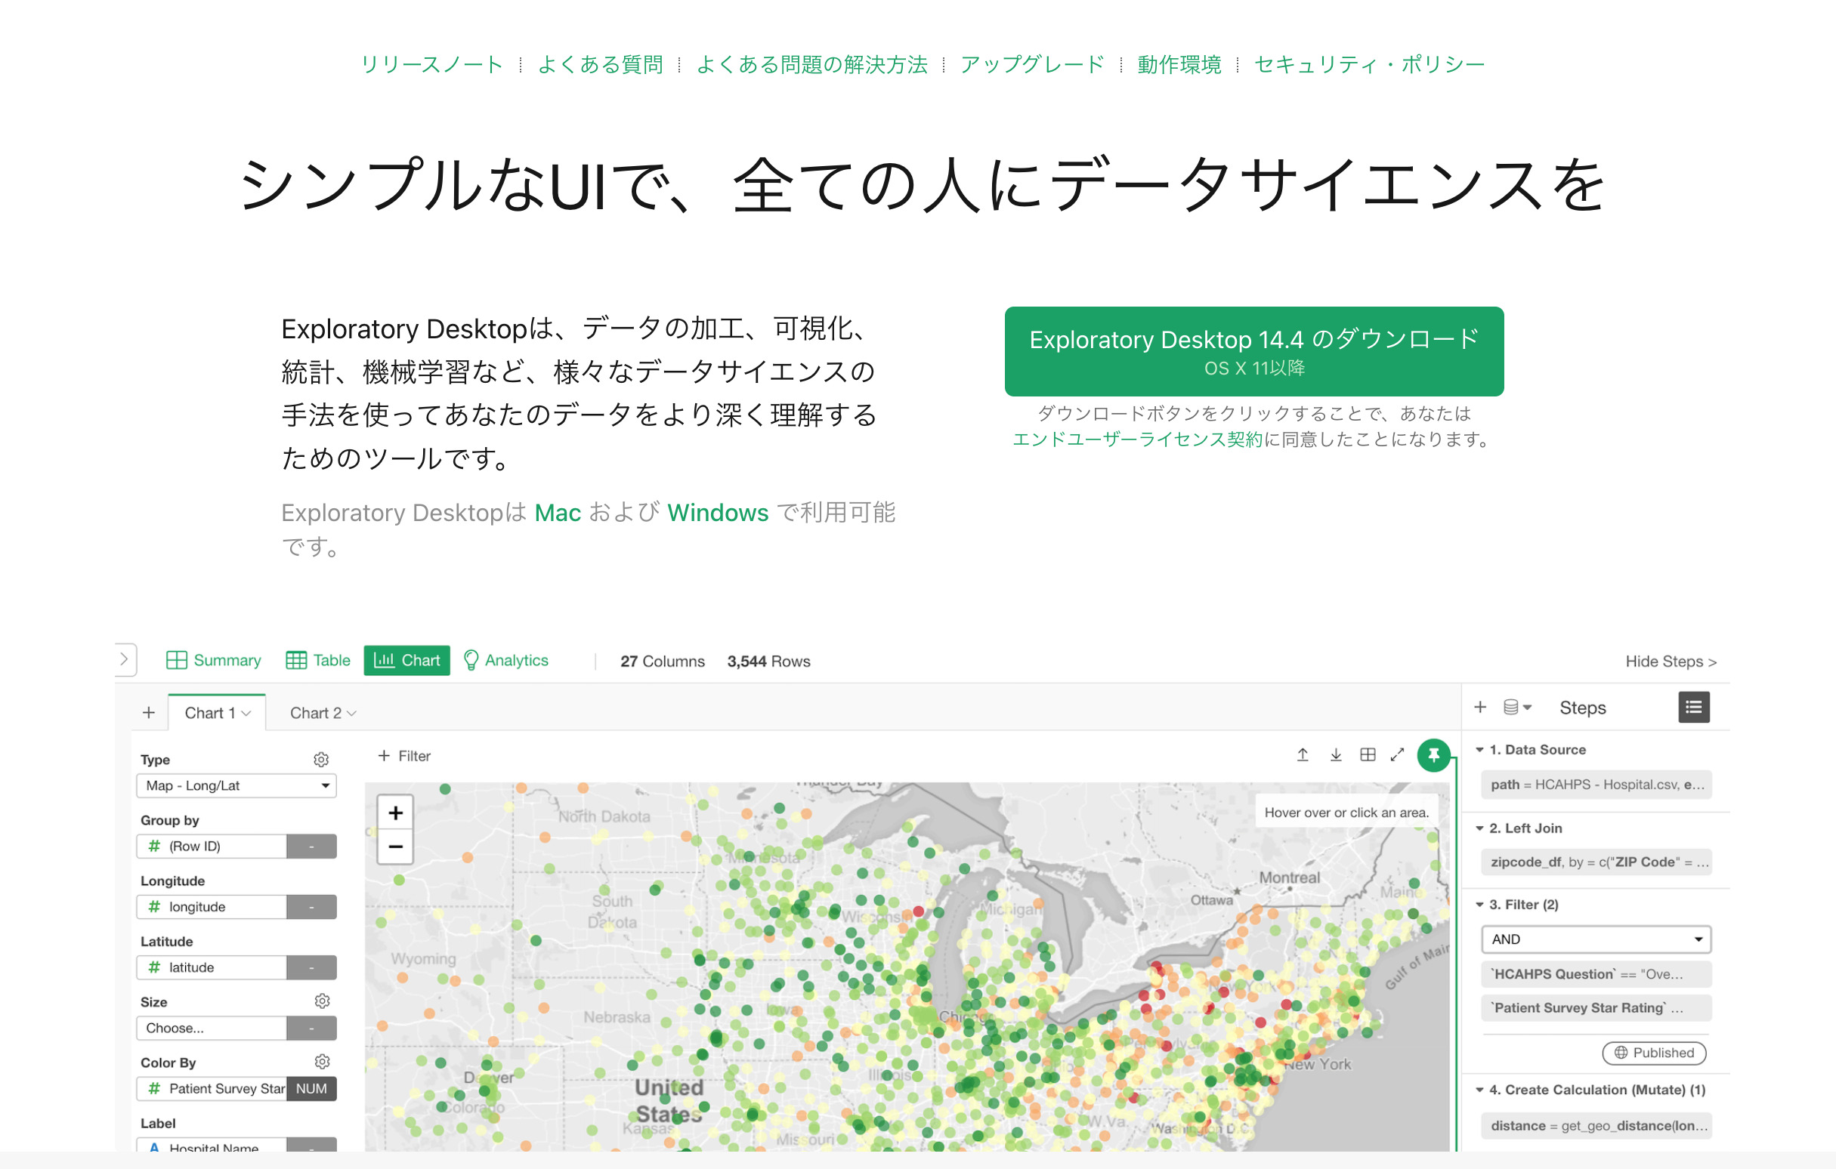
Task: Open the Color By settings gear
Action: click(x=322, y=1062)
